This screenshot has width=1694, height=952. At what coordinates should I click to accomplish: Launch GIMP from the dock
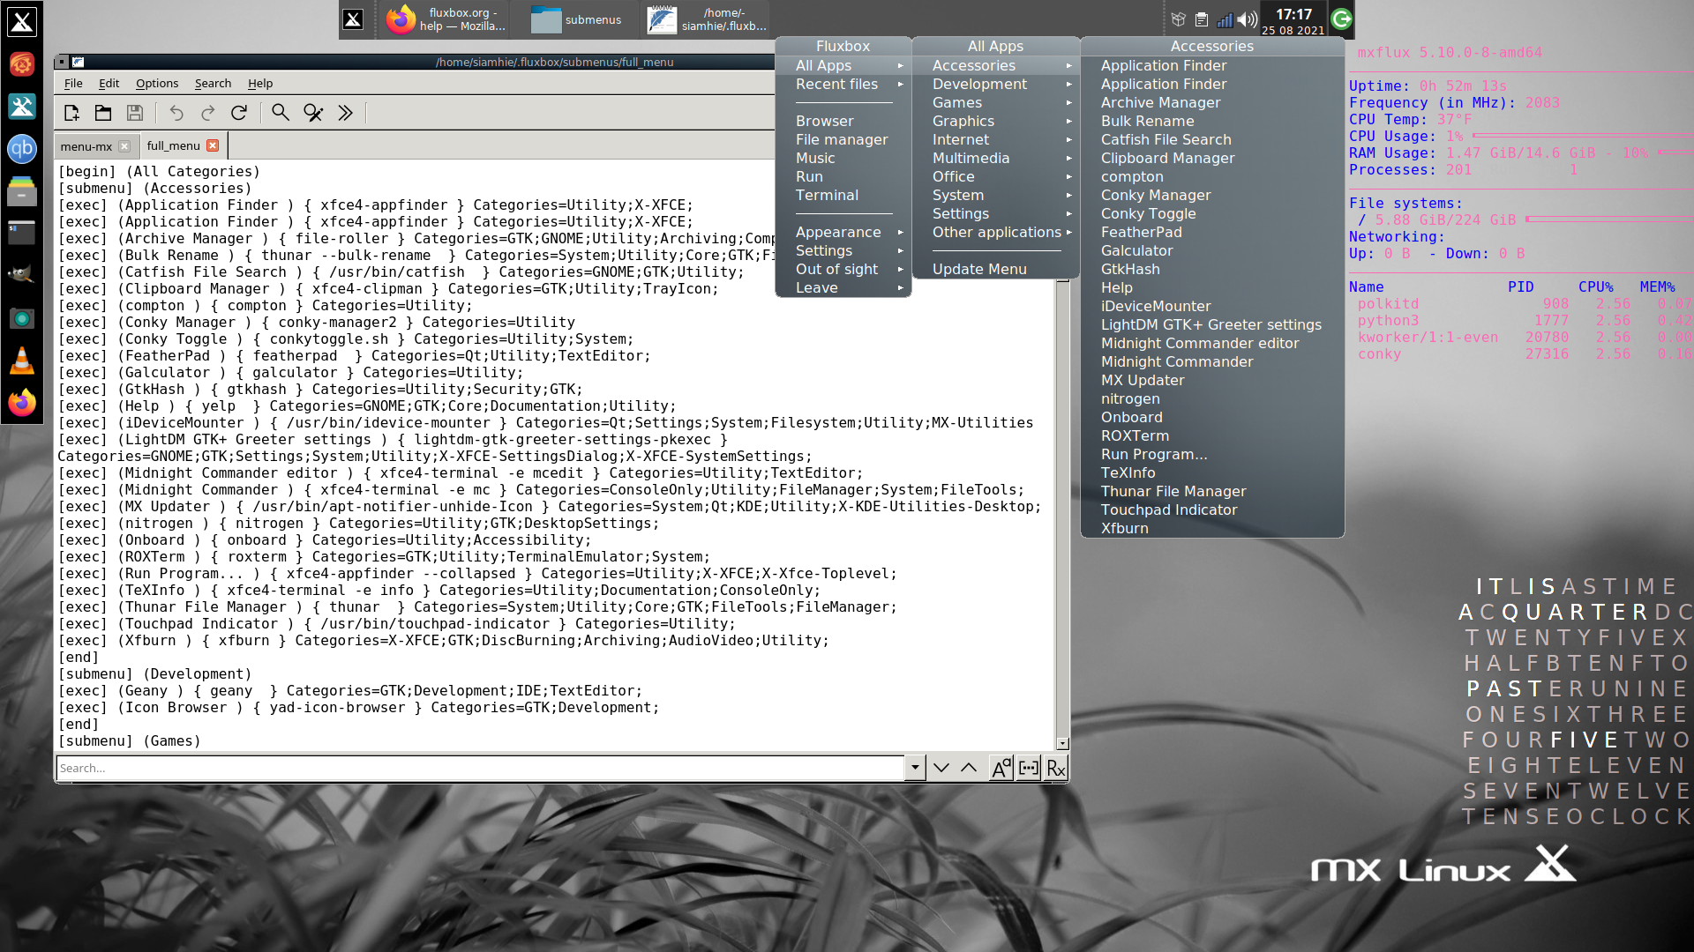(x=22, y=275)
